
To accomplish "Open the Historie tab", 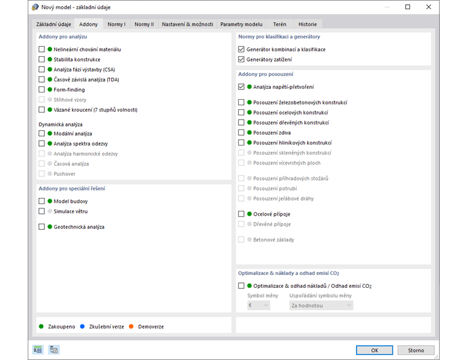I will pyautogui.click(x=307, y=24).
